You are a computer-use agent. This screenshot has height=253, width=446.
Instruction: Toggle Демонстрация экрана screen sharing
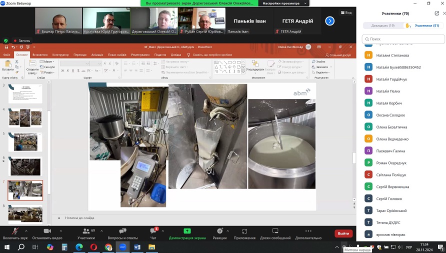(187, 233)
